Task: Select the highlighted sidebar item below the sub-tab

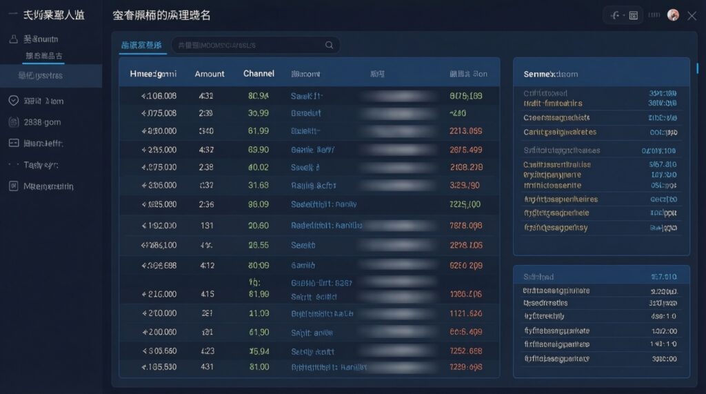Action: click(x=41, y=76)
